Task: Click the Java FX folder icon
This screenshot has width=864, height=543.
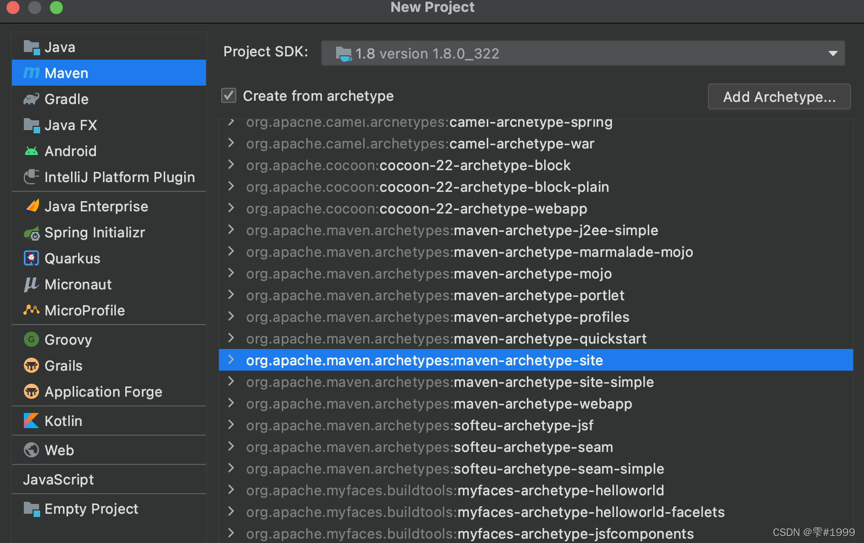Action: tap(31, 125)
